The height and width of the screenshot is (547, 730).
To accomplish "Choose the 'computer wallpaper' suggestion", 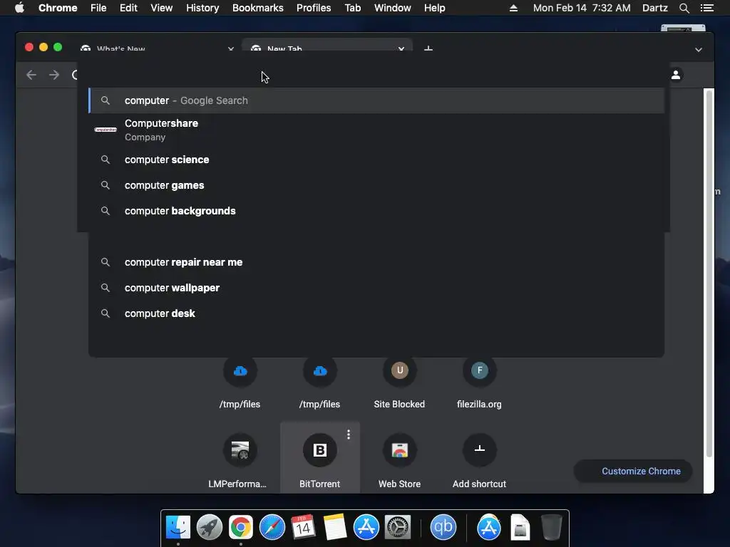I will 376,288.
